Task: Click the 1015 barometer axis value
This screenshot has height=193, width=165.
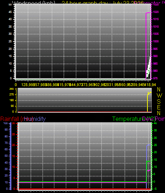Action: point(156,19)
